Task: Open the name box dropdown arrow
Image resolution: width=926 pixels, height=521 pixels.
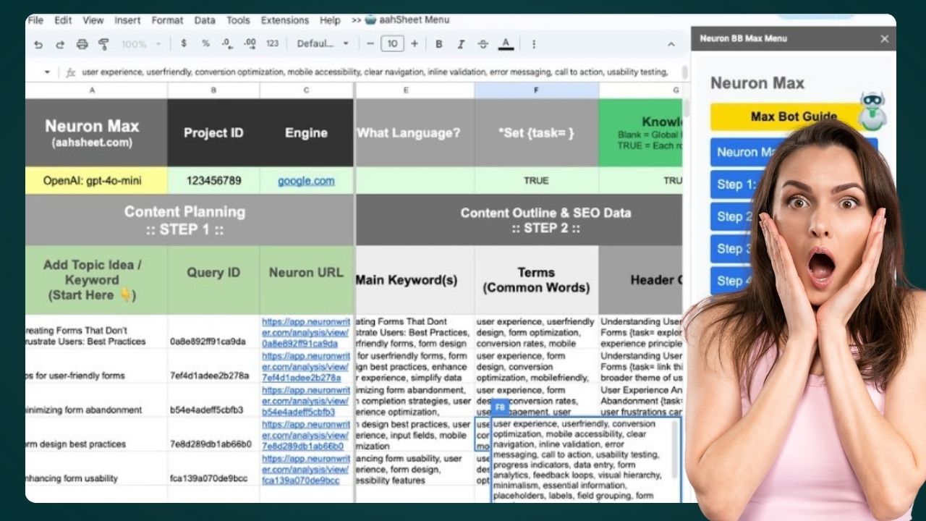Action: 47,72
